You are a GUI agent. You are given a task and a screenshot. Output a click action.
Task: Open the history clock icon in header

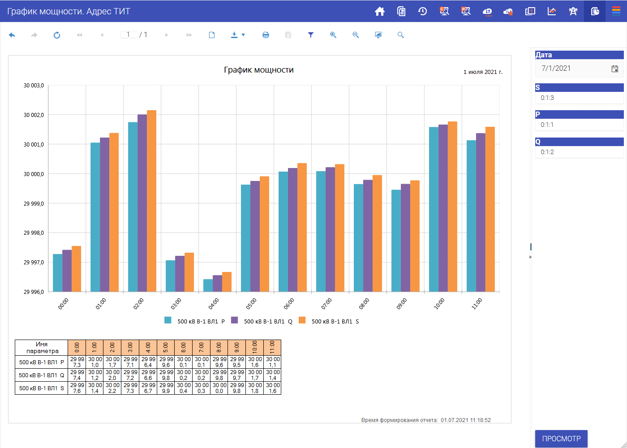pyautogui.click(x=422, y=11)
